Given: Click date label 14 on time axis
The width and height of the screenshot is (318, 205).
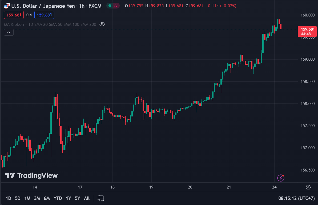Looking at the screenshot, I should point(35,187).
